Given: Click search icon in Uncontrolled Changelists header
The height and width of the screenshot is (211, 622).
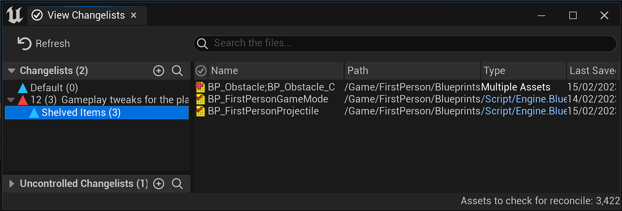Looking at the screenshot, I should click(177, 184).
